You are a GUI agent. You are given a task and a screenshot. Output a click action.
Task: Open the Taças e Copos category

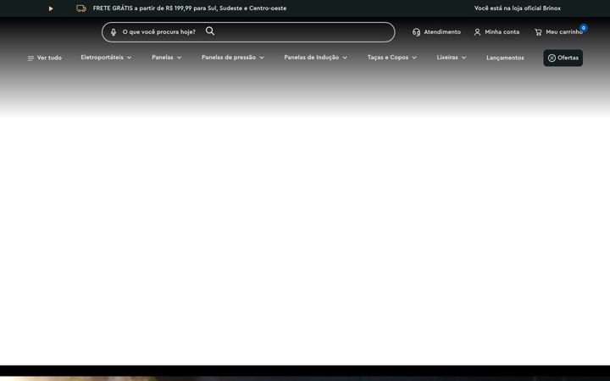pos(388,58)
